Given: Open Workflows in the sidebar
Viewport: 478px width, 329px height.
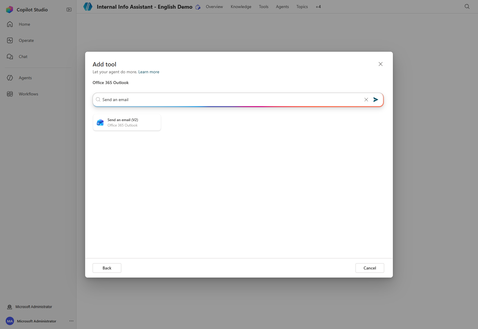Looking at the screenshot, I should point(38,94).
